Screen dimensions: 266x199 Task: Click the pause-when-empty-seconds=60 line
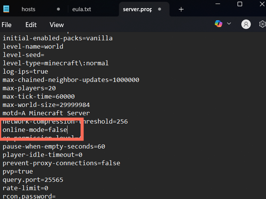[54, 147]
